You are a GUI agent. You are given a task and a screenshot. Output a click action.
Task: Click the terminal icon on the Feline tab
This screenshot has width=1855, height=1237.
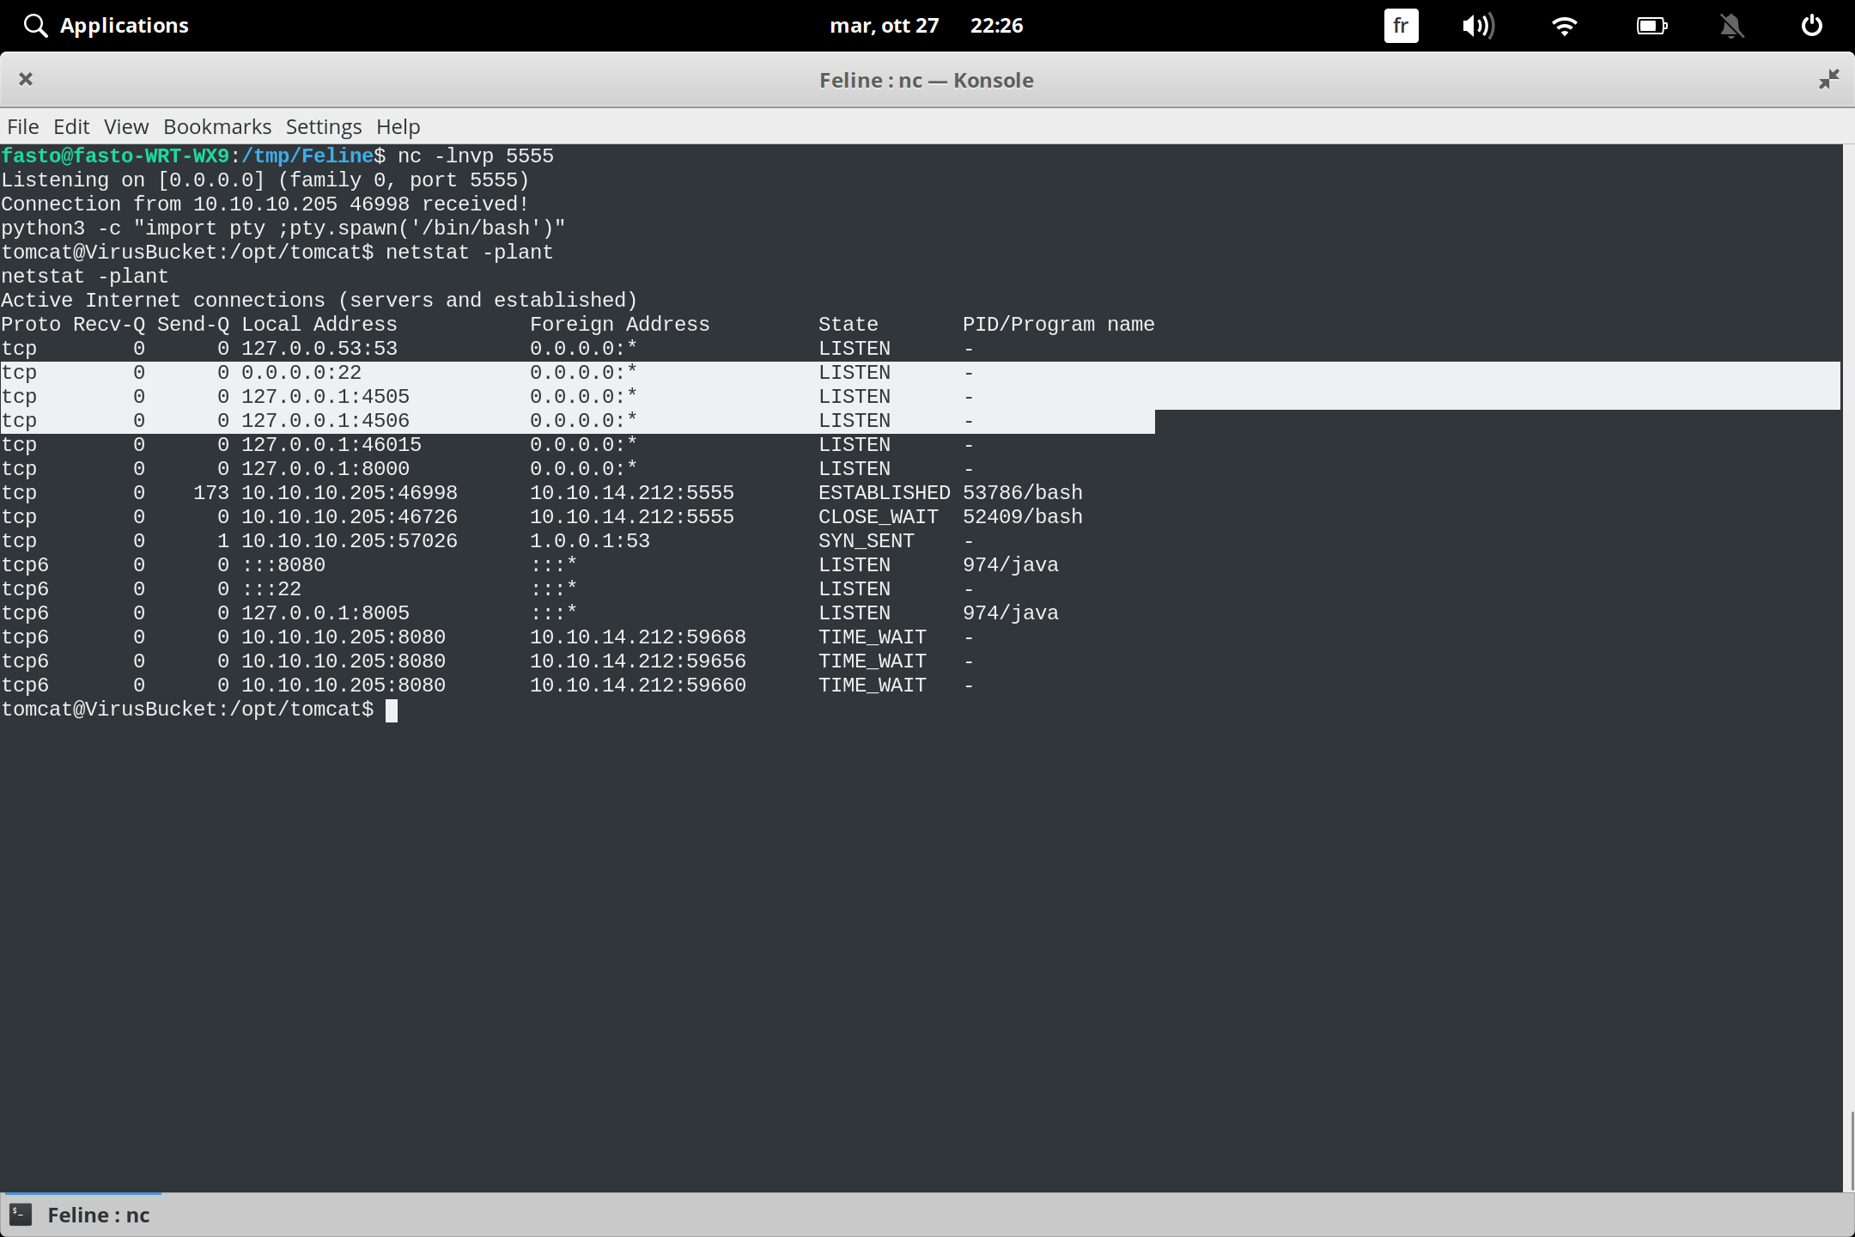coord(19,1214)
